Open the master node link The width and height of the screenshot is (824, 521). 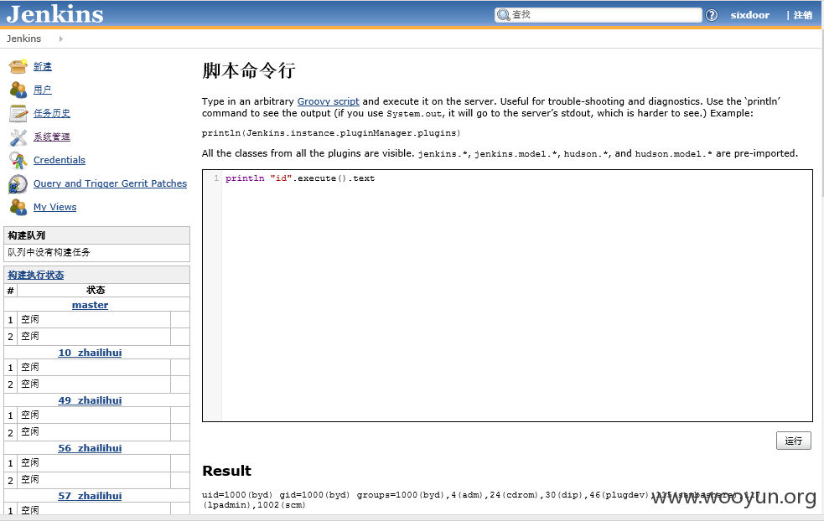(90, 305)
